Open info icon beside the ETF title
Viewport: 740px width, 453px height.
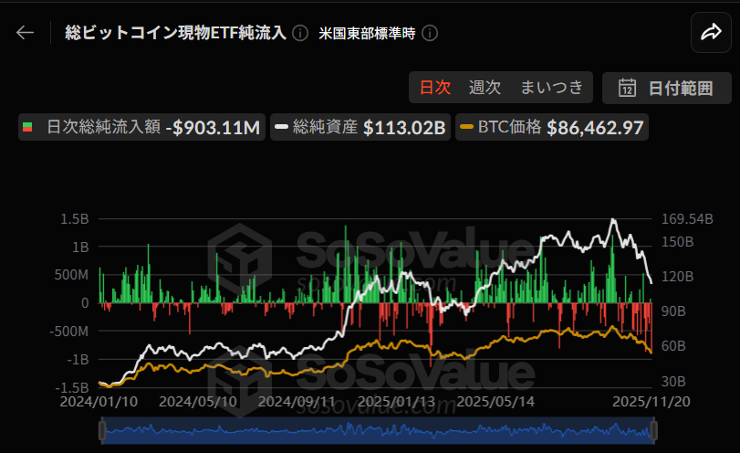(x=300, y=33)
